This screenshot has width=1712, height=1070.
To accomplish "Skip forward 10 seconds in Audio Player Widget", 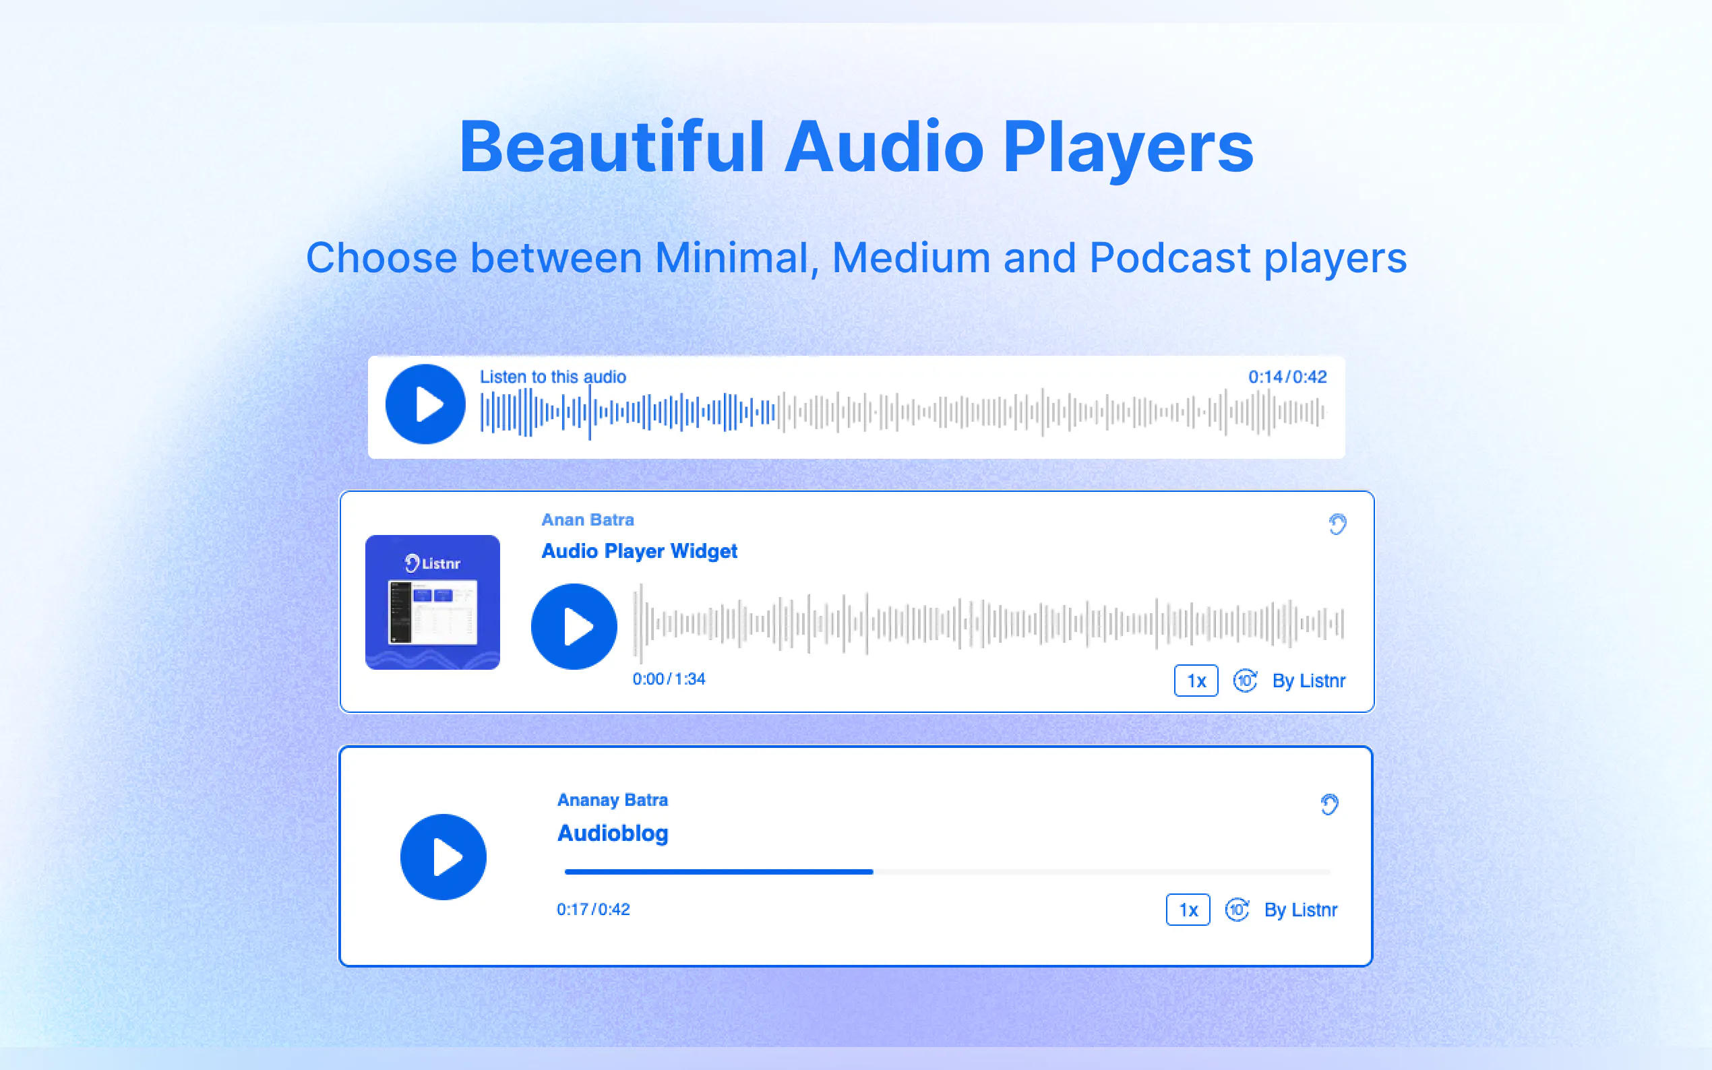I will (1245, 681).
